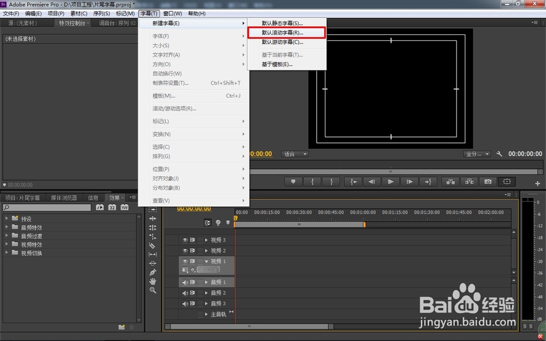Image resolution: width=546 pixels, height=341 pixels.
Task: Click the 32-bit effects filter icon
Action: pos(112,207)
